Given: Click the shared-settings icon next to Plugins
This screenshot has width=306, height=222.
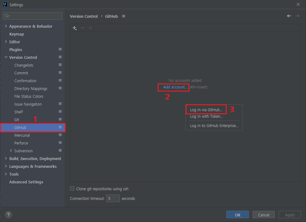Looking at the screenshot, I should click(x=60, y=49).
